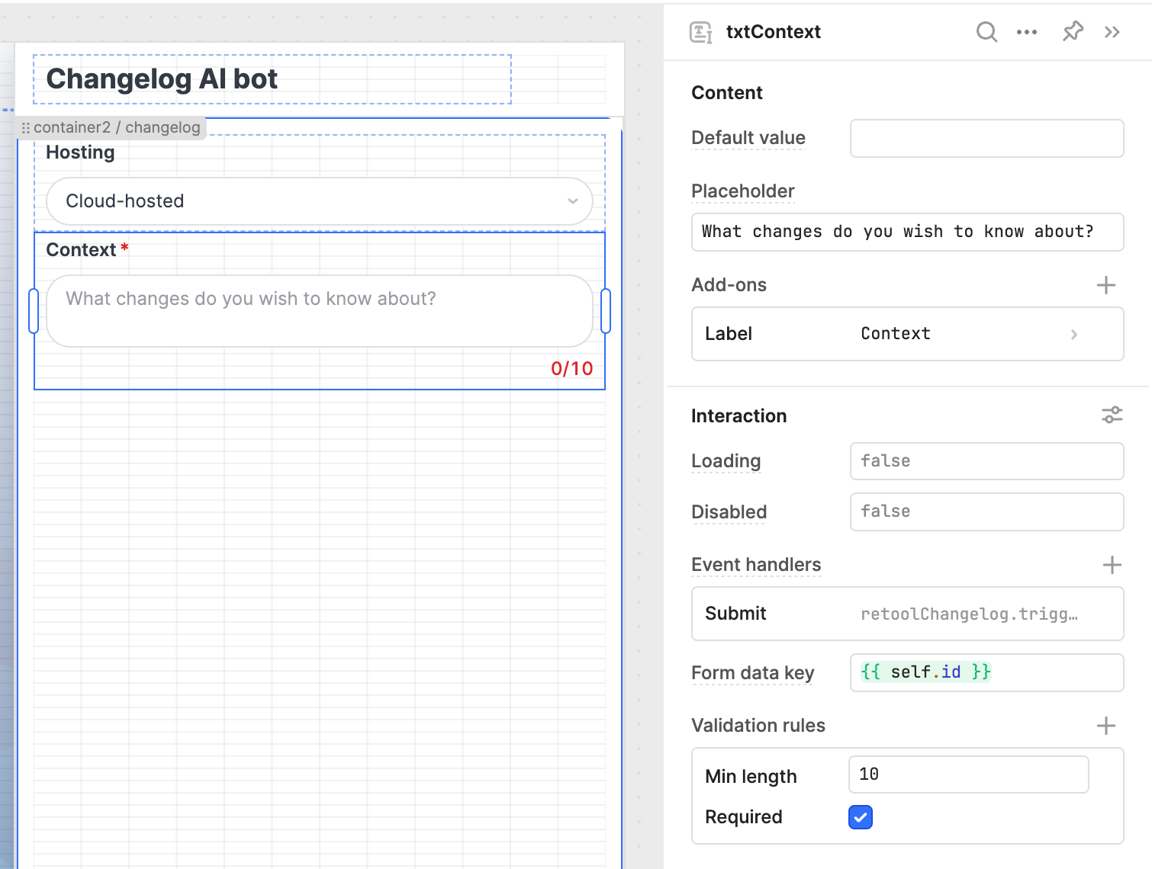Select the Changelog AI bot heading
Screen dimensions: 1152x869
[x=162, y=79]
